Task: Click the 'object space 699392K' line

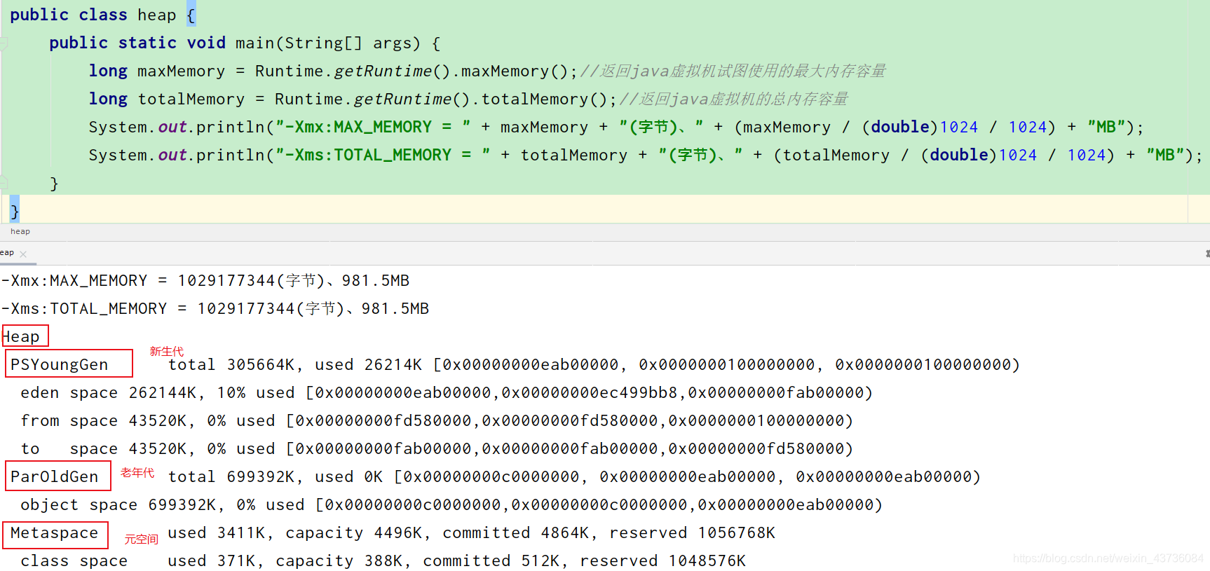Action: click(451, 505)
